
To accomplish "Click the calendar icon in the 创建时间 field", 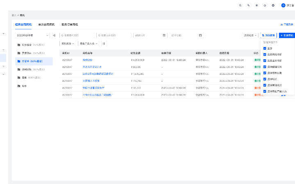I will coord(164,35).
